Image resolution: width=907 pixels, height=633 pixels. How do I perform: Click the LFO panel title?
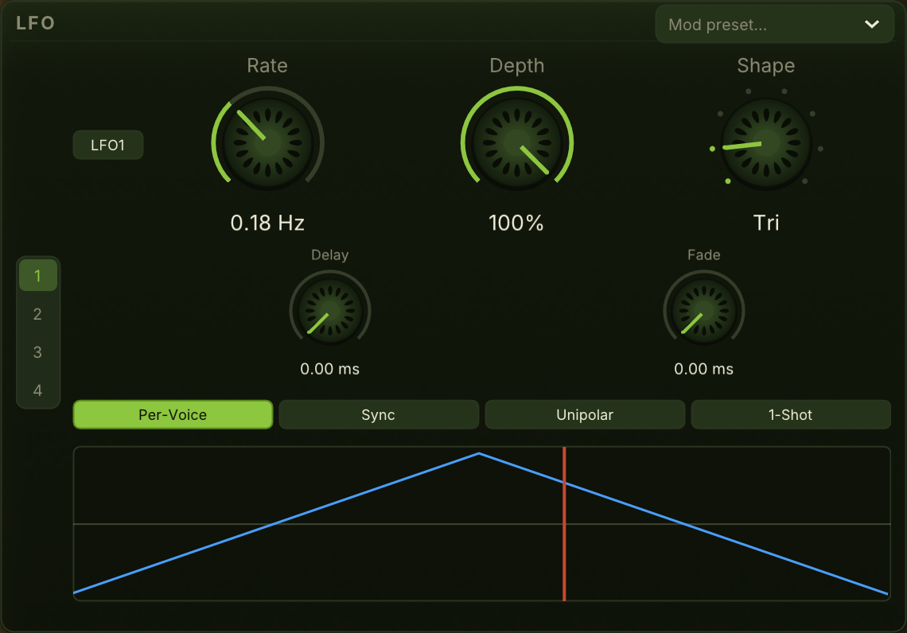(35, 23)
